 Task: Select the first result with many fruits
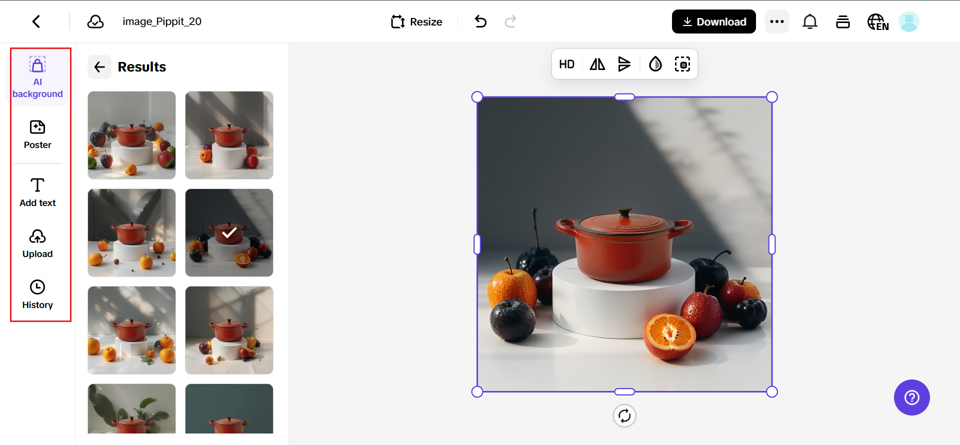(131, 135)
